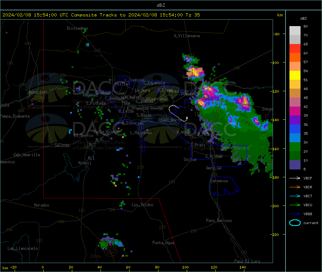Click the Divisadero place label
The height and width of the screenshot is (272, 322).
(77, 28)
